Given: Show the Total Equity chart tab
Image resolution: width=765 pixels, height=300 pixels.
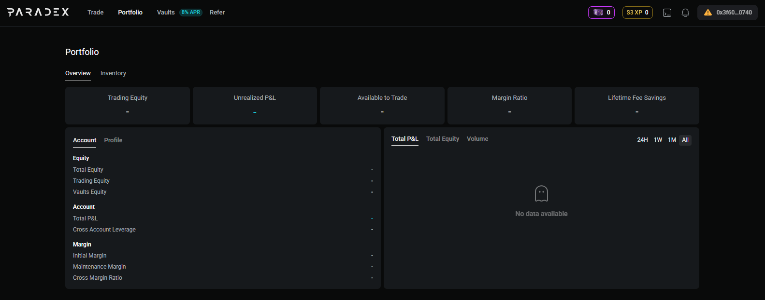Looking at the screenshot, I should (x=442, y=139).
